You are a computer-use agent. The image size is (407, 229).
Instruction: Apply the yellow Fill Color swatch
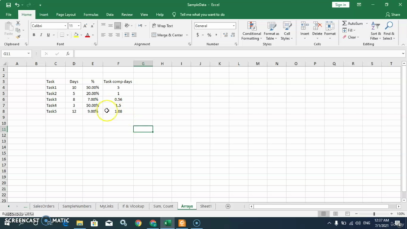click(76, 35)
